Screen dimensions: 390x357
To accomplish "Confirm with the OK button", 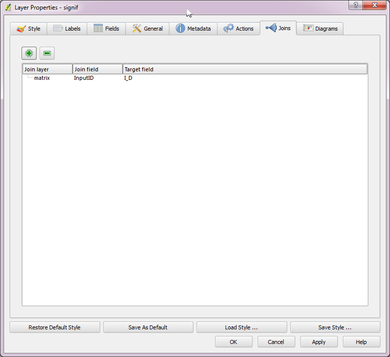I will point(234,342).
